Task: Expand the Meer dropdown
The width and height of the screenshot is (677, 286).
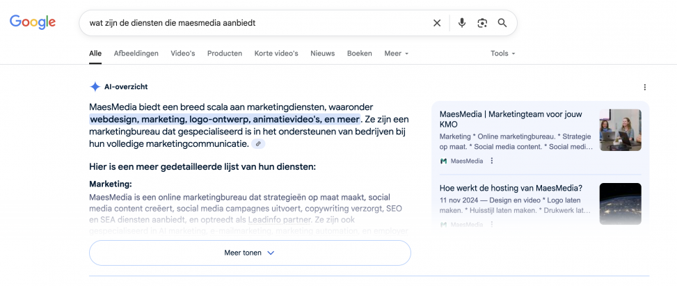Action: coord(397,54)
